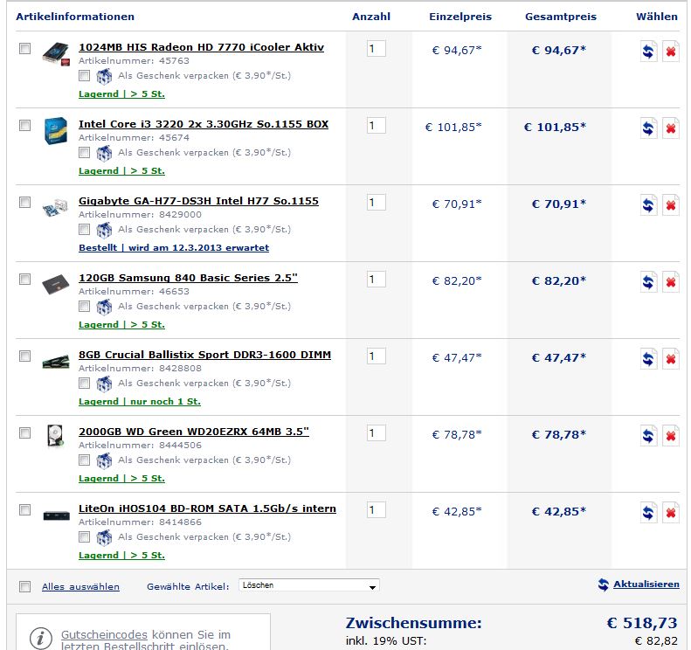Screen dimensions: 691x650
Task: Open the info icon beside Gutscheincodes
Action: [40, 639]
